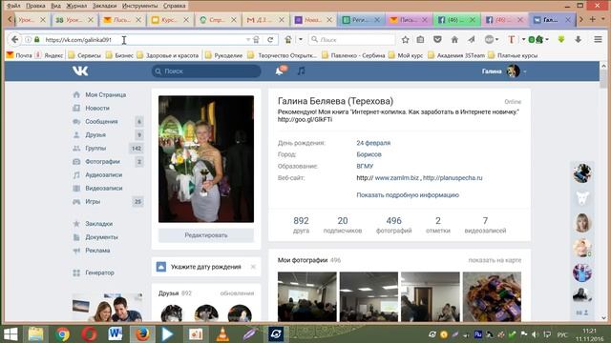The width and height of the screenshot is (611, 343).
Task: Open the 892 друга counter
Action: tap(301, 225)
